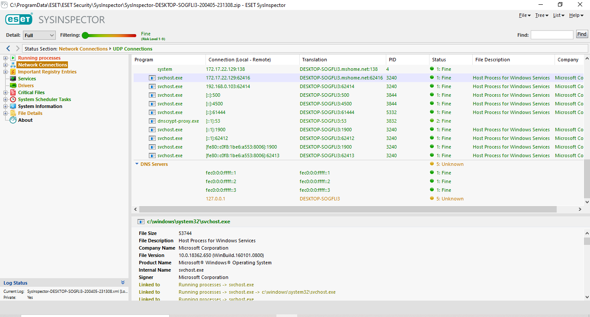Click the Filtering risk level slider handle
Viewport: 590px width, 317px height.
click(x=85, y=35)
